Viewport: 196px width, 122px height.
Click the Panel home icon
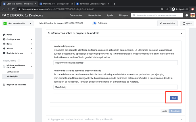click(4, 35)
